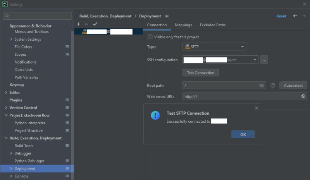The width and height of the screenshot is (310, 180).
Task: Expand the Debugger node
Action: [11, 153]
